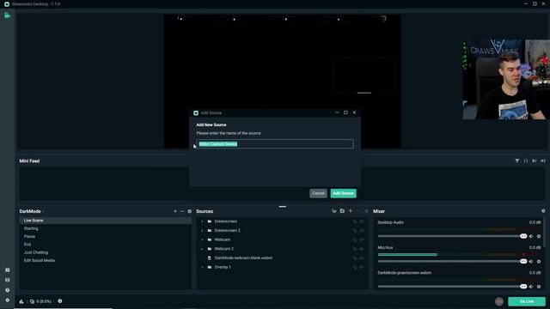Screen dimensions: 550x309
Task: Adjust the Mic/Aux volume slider
Action: coord(452,261)
